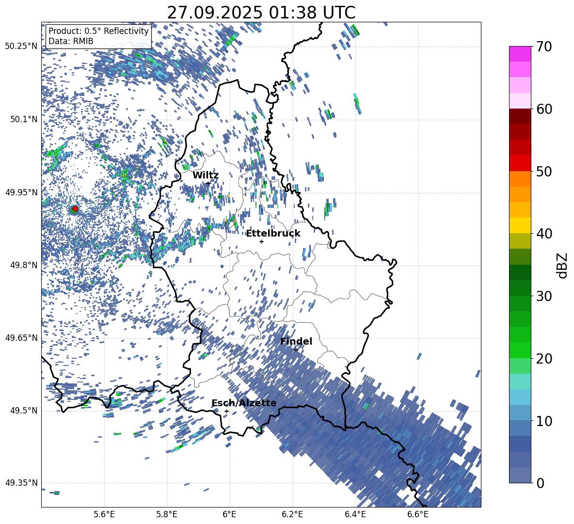This screenshot has width=574, height=524.
Task: Click the colorbar value 10
Action: (x=544, y=421)
